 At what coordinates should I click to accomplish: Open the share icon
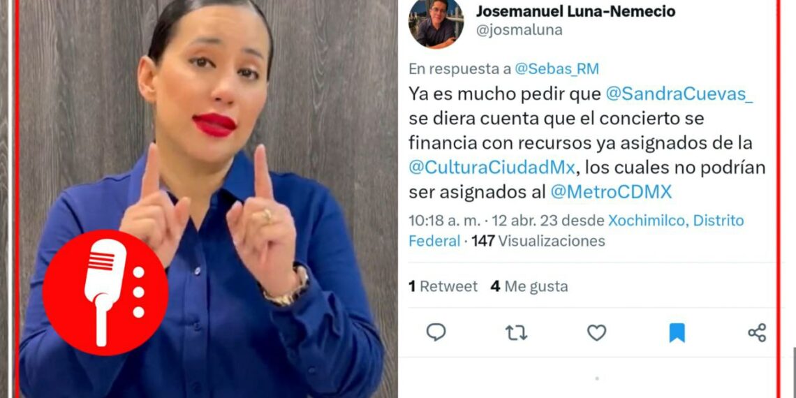click(757, 333)
